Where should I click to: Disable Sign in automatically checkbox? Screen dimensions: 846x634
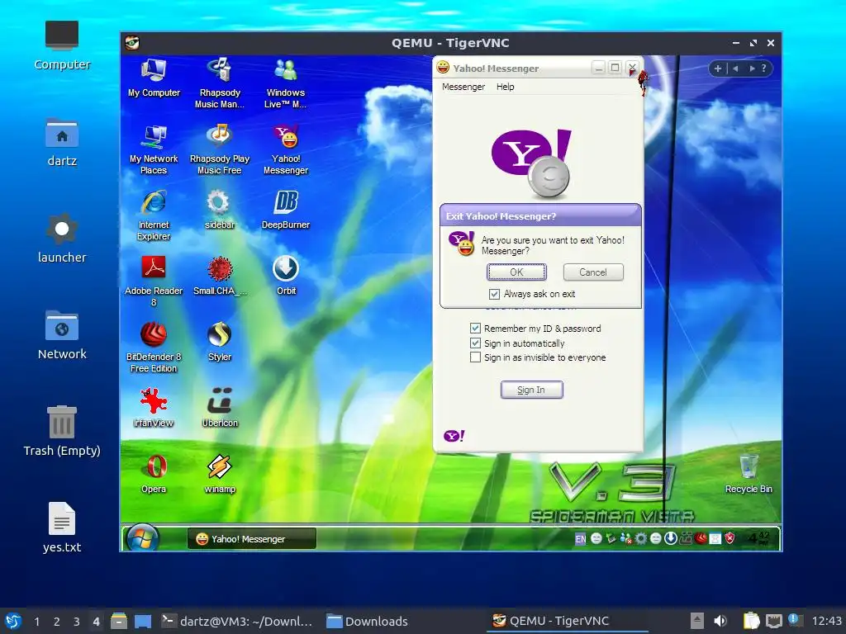click(475, 343)
